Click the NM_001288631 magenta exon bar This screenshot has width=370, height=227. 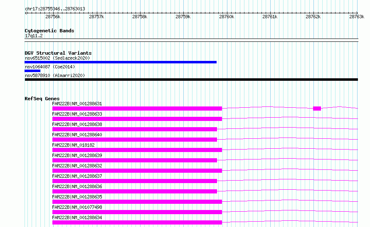coord(137,109)
